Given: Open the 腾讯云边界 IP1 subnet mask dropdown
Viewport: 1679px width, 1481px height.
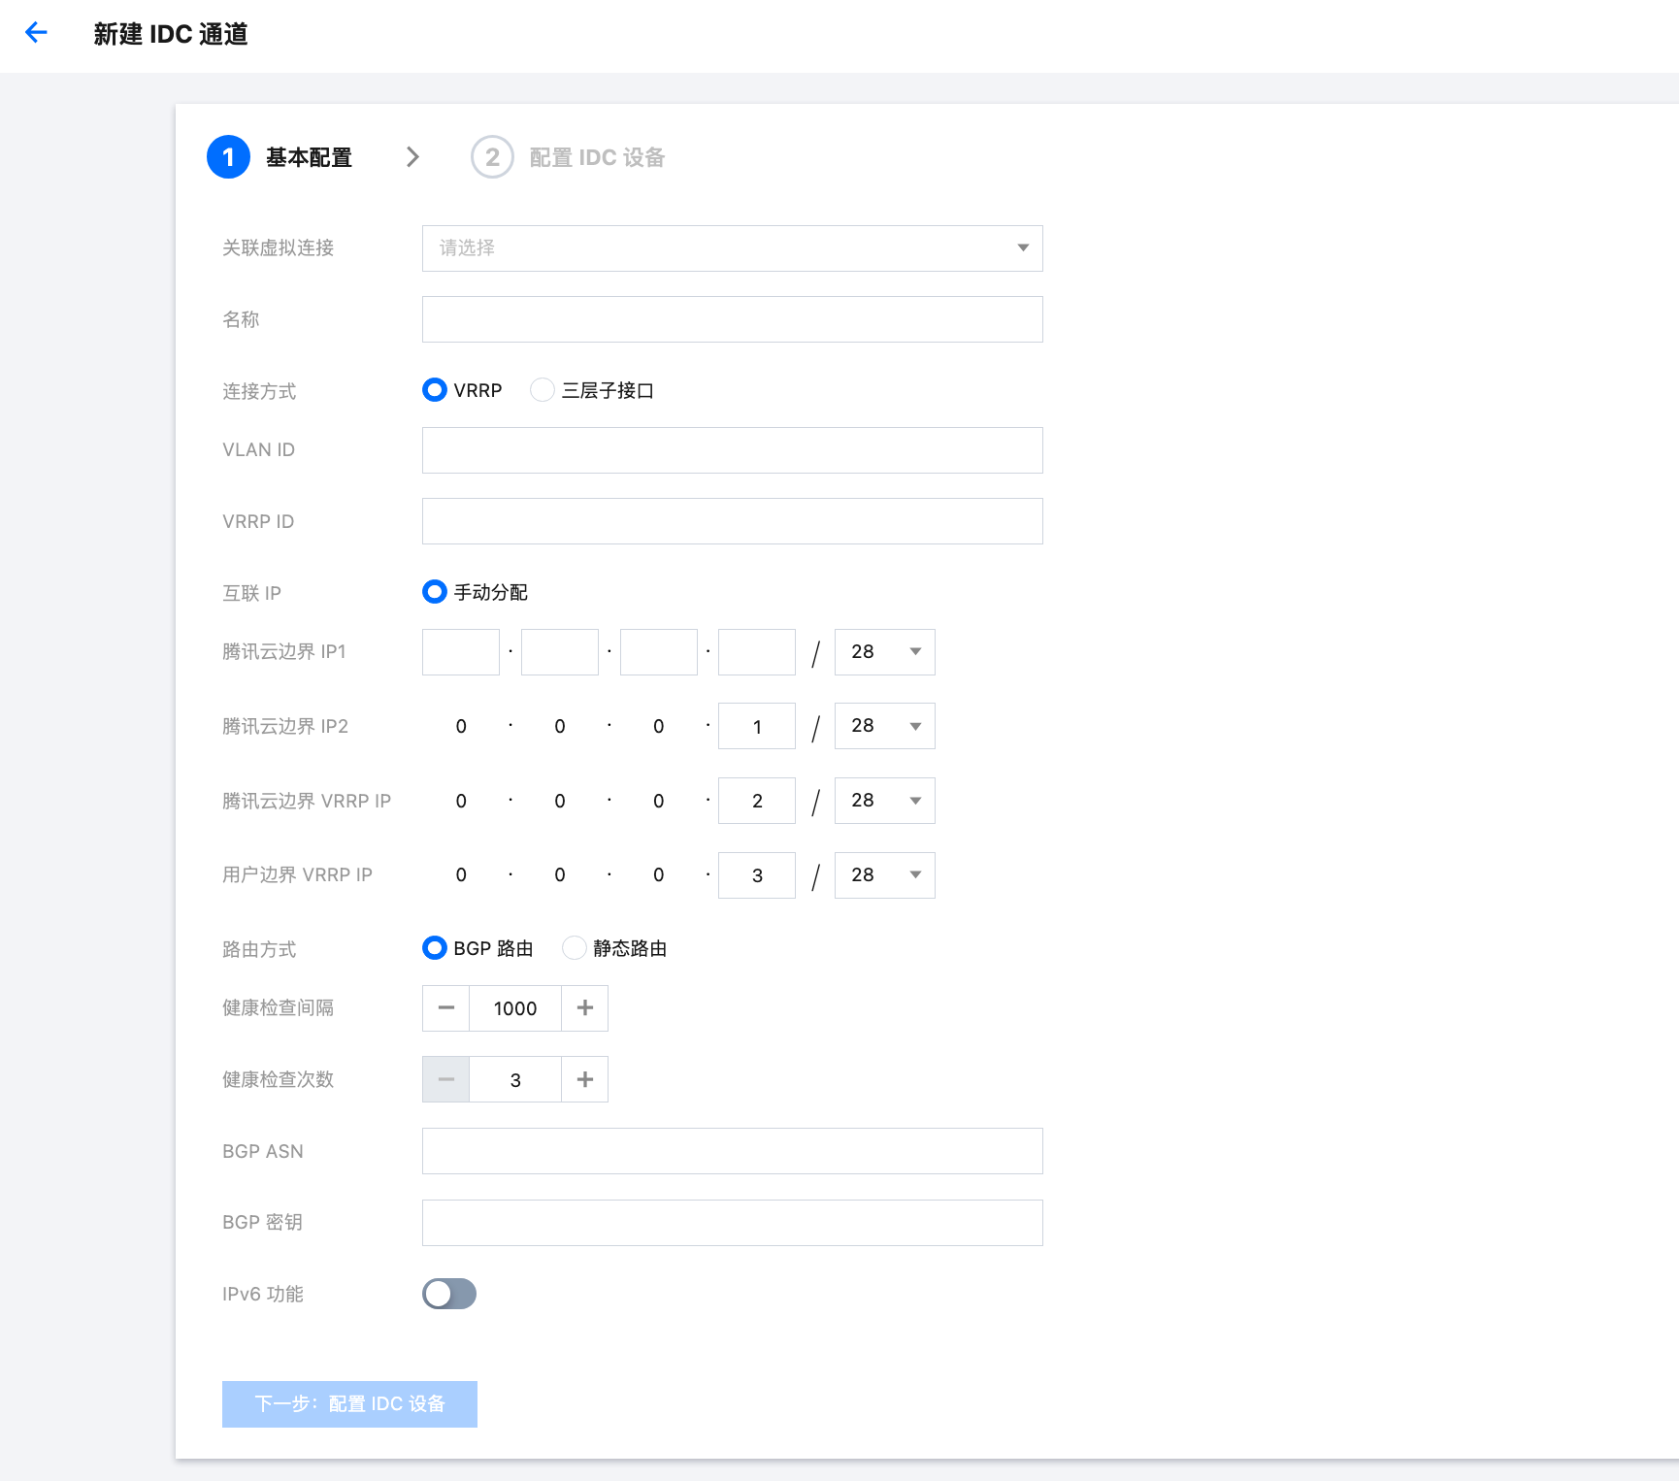Looking at the screenshot, I should 884,652.
